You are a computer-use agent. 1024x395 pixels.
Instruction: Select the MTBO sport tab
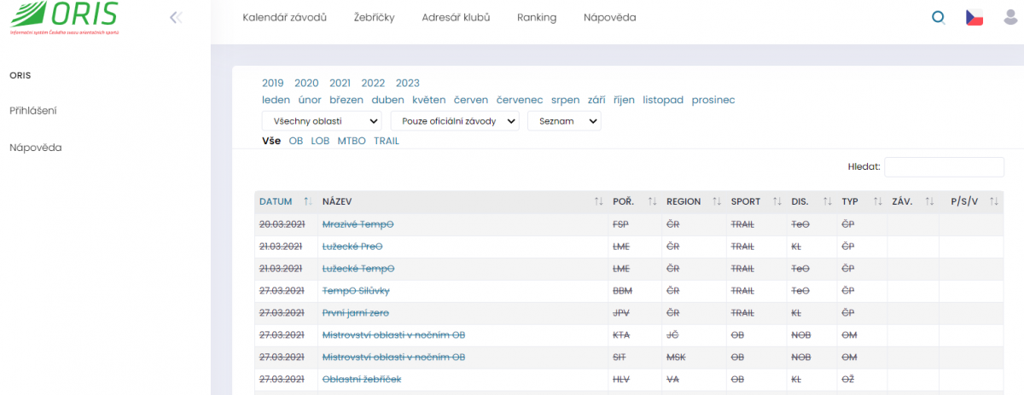tap(352, 141)
